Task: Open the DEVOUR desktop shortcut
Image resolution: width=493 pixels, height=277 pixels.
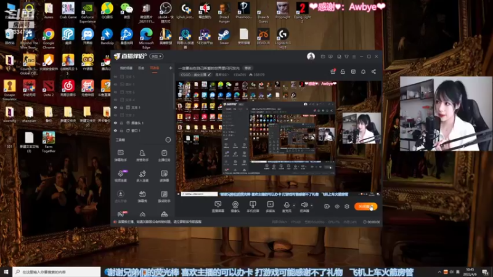Action: pyautogui.click(x=263, y=37)
